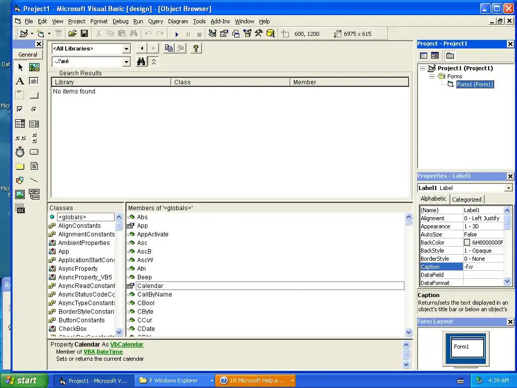Open the Project menu

click(77, 21)
